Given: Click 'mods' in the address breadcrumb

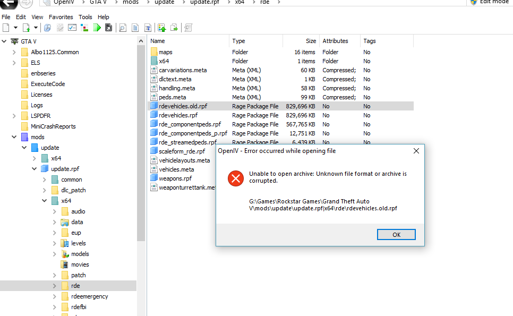Looking at the screenshot, I should [x=130, y=2].
